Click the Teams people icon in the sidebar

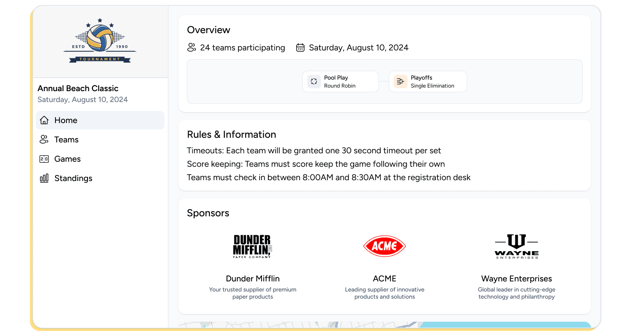pos(44,139)
